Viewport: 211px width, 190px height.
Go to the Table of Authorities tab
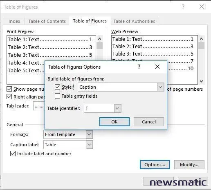(134, 21)
